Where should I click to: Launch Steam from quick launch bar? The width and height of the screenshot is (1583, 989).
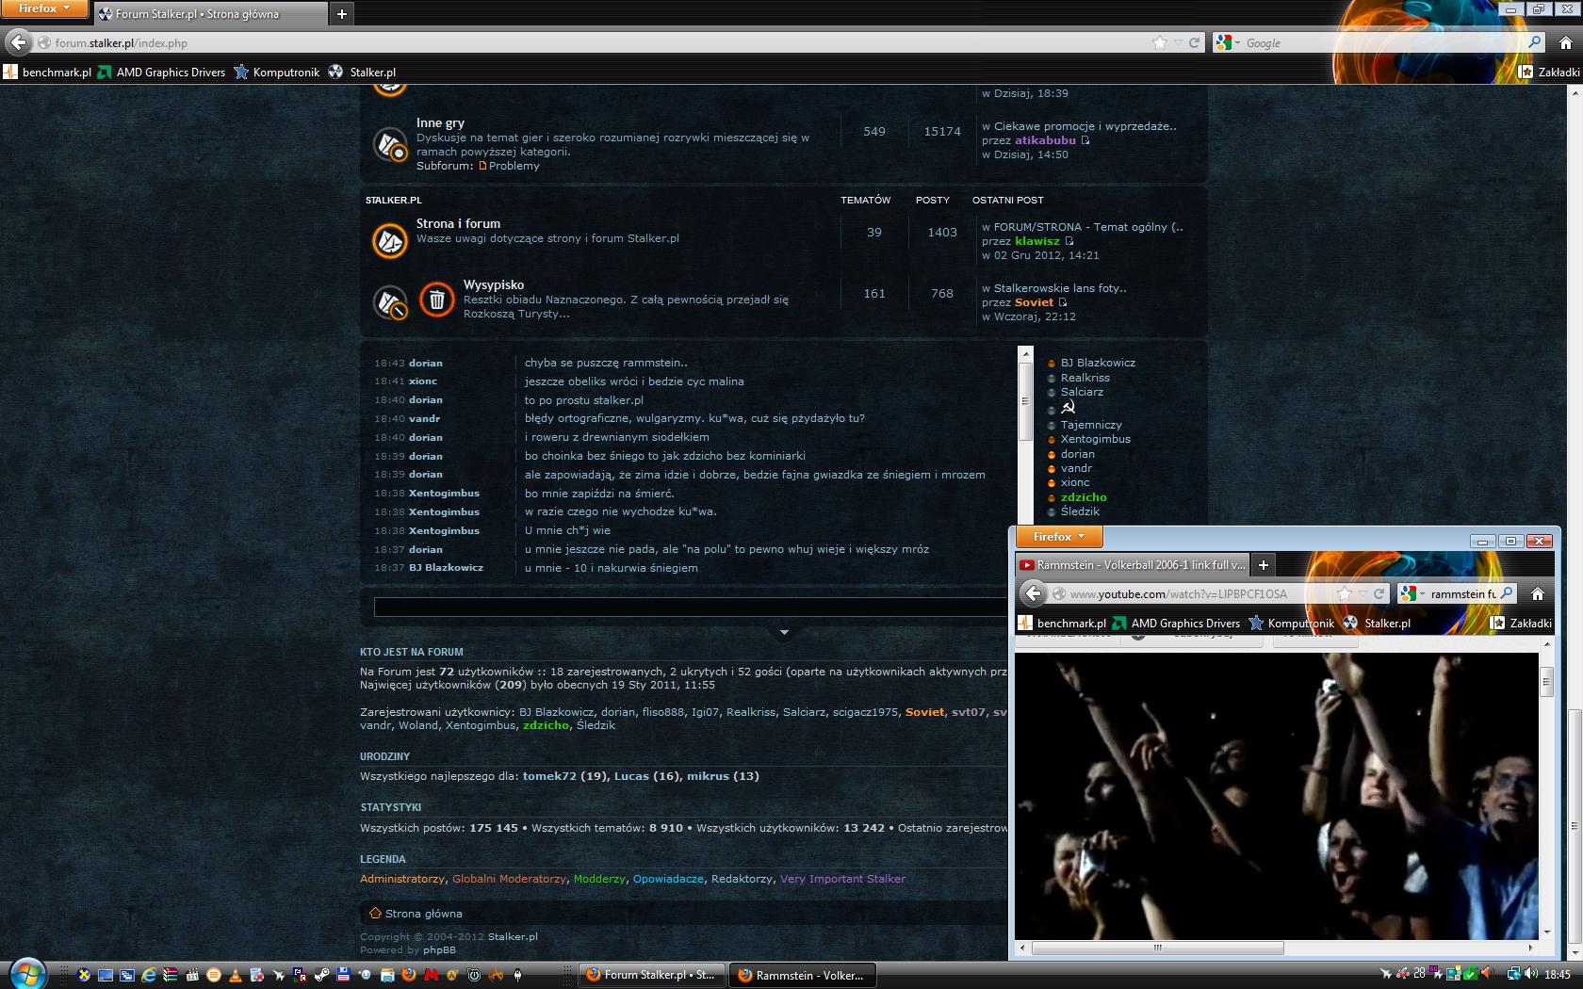tap(321, 975)
